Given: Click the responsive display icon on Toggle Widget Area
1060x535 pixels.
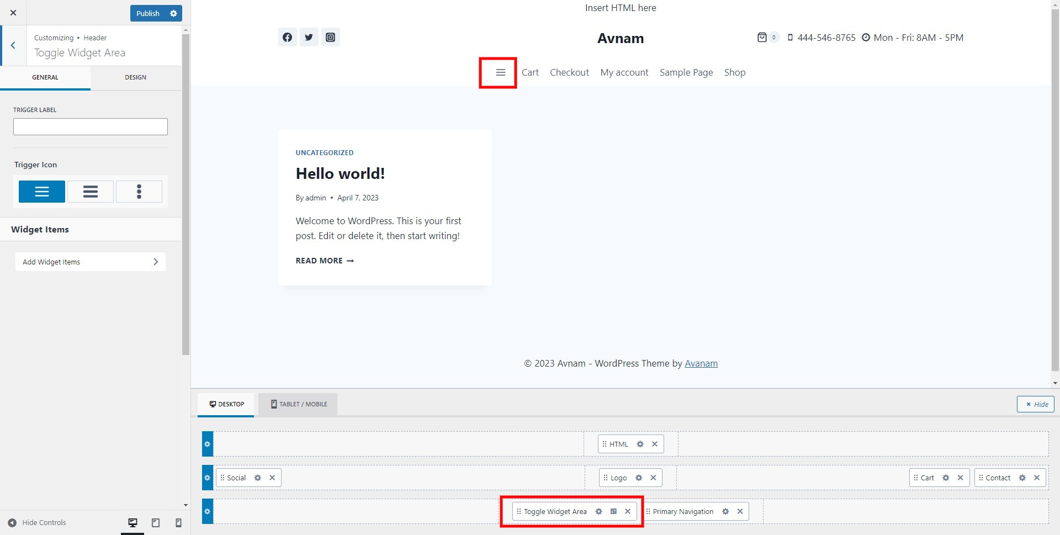Looking at the screenshot, I should (x=613, y=511).
